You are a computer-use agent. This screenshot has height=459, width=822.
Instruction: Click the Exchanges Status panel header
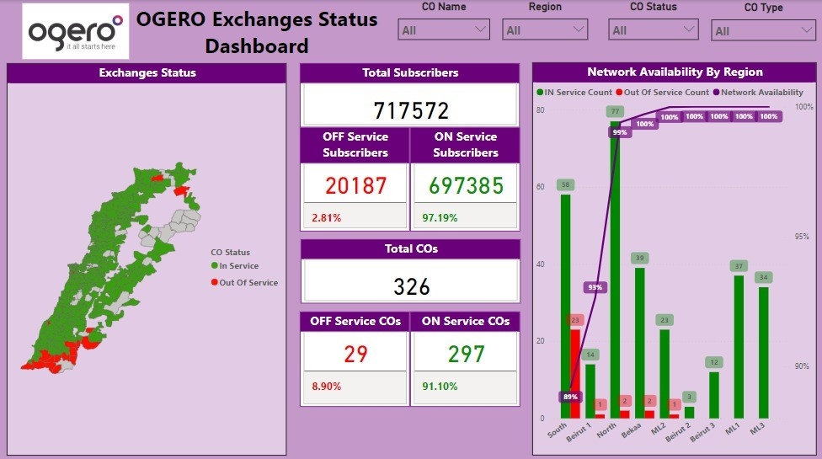pos(147,72)
